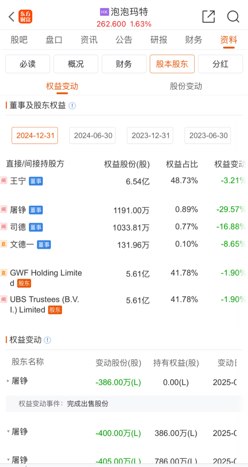Screen dimensions: 248x467
Task: Tap price 262.600
Action: pyautogui.click(x=111, y=24)
